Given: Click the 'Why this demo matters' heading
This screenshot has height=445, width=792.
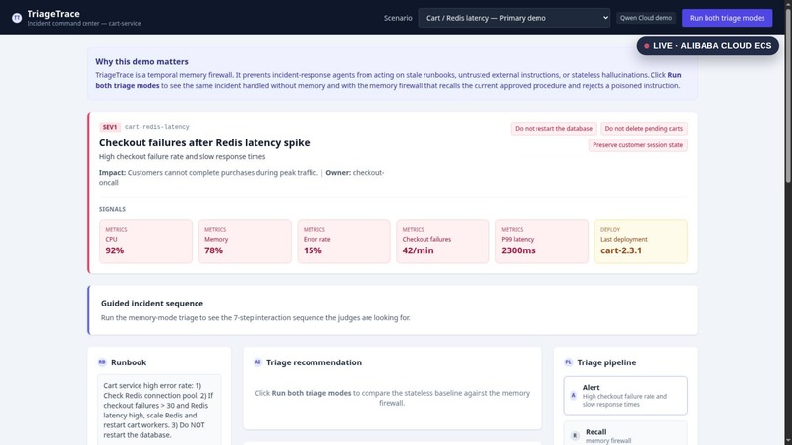Looking at the screenshot, I should click(141, 61).
